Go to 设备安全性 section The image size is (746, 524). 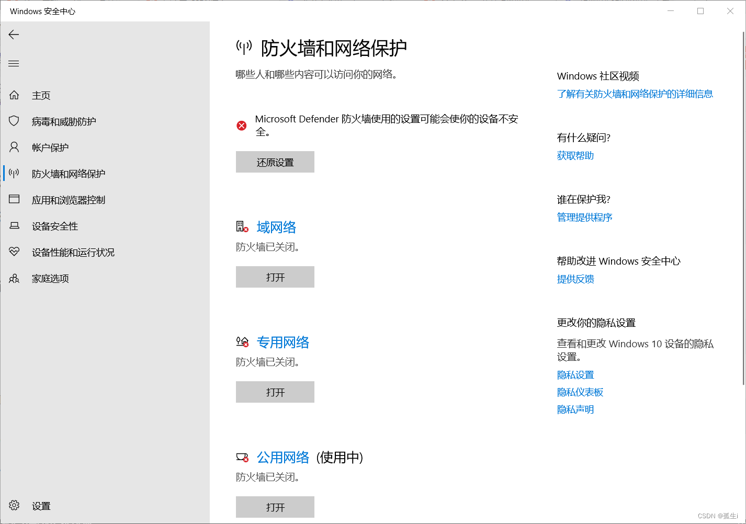coord(105,226)
